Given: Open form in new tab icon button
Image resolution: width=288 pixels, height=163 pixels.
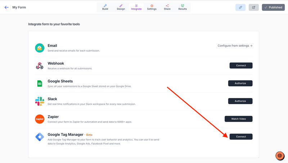Looking at the screenshot, I should pyautogui.click(x=254, y=7).
